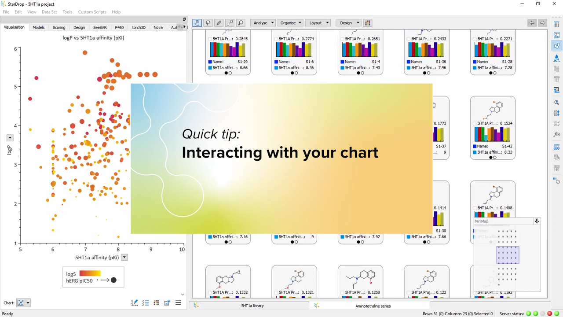The image size is (563, 317).
Task: Open the Edit menu
Action: [x=18, y=12]
